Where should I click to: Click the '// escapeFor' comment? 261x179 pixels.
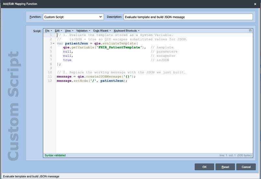point(163,56)
